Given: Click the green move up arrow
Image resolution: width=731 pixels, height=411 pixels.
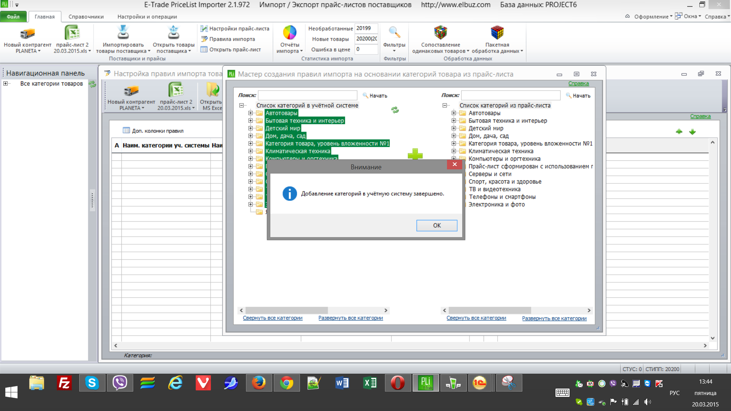Looking at the screenshot, I should [679, 132].
